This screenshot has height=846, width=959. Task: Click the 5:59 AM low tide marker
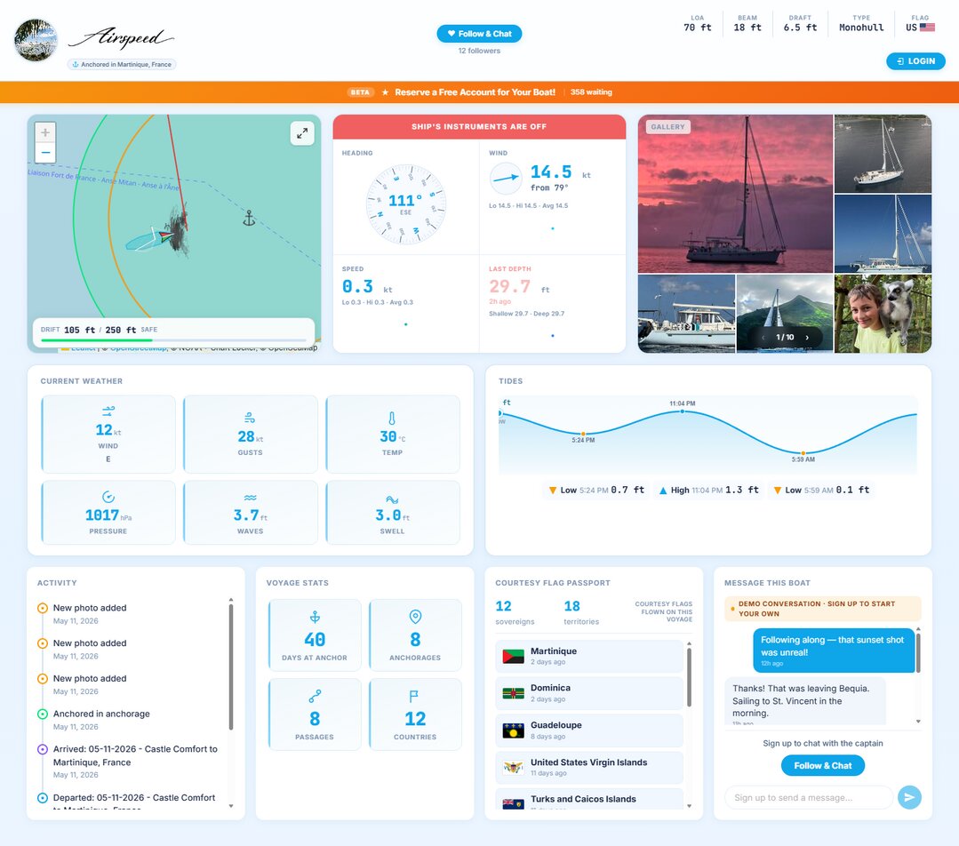[803, 453]
